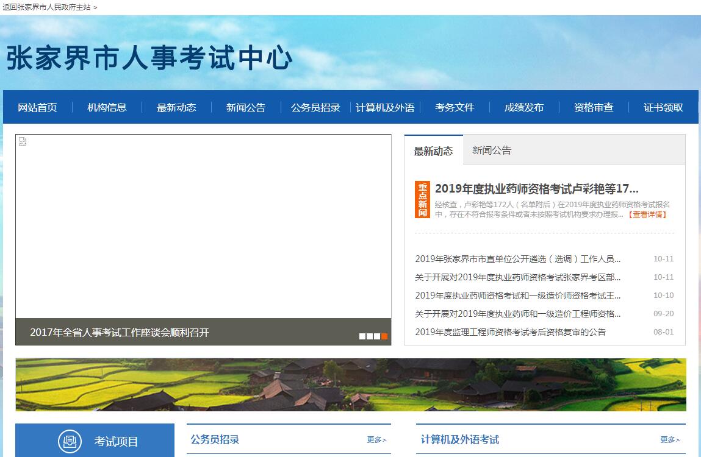Click the 考试项目 document icon
Image resolution: width=701 pixels, height=457 pixels.
point(70,442)
